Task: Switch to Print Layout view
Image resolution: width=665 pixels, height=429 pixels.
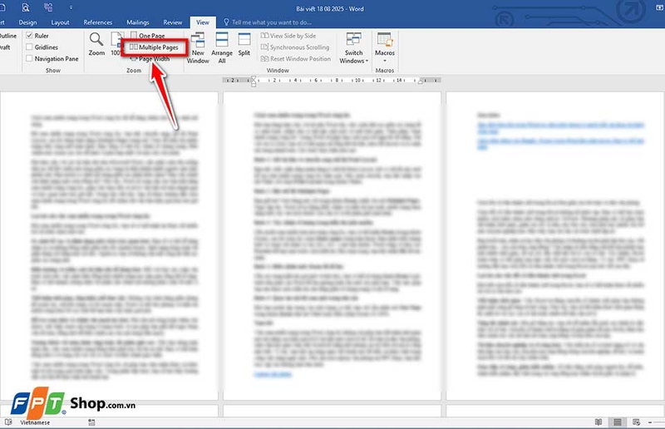Action: [x=618, y=422]
